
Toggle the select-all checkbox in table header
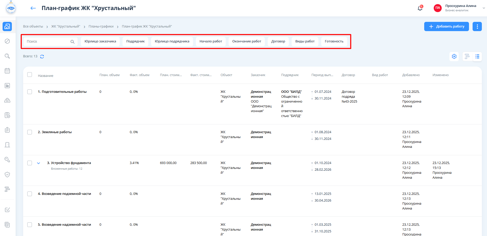pos(30,75)
